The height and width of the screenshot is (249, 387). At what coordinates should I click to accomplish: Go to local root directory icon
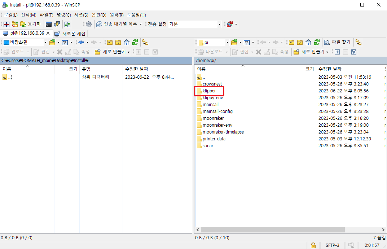tap(118, 43)
